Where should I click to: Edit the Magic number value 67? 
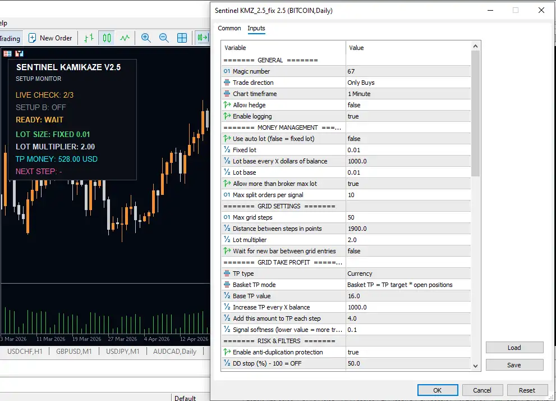coord(408,71)
